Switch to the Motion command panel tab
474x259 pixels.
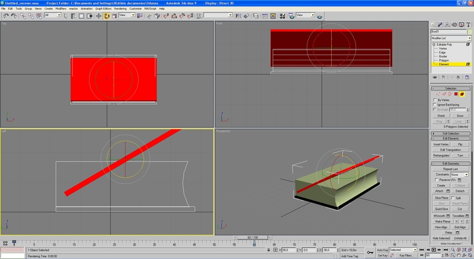tap(454, 25)
